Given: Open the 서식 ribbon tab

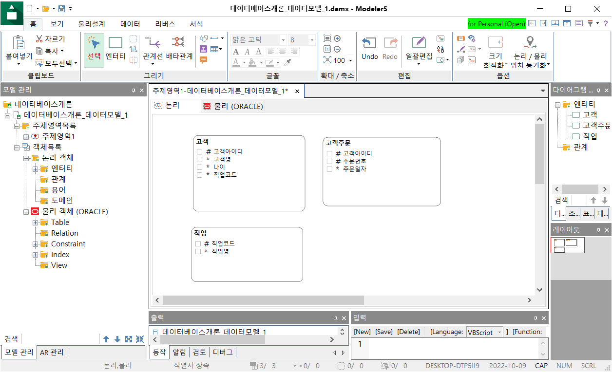Looking at the screenshot, I should click(196, 24).
